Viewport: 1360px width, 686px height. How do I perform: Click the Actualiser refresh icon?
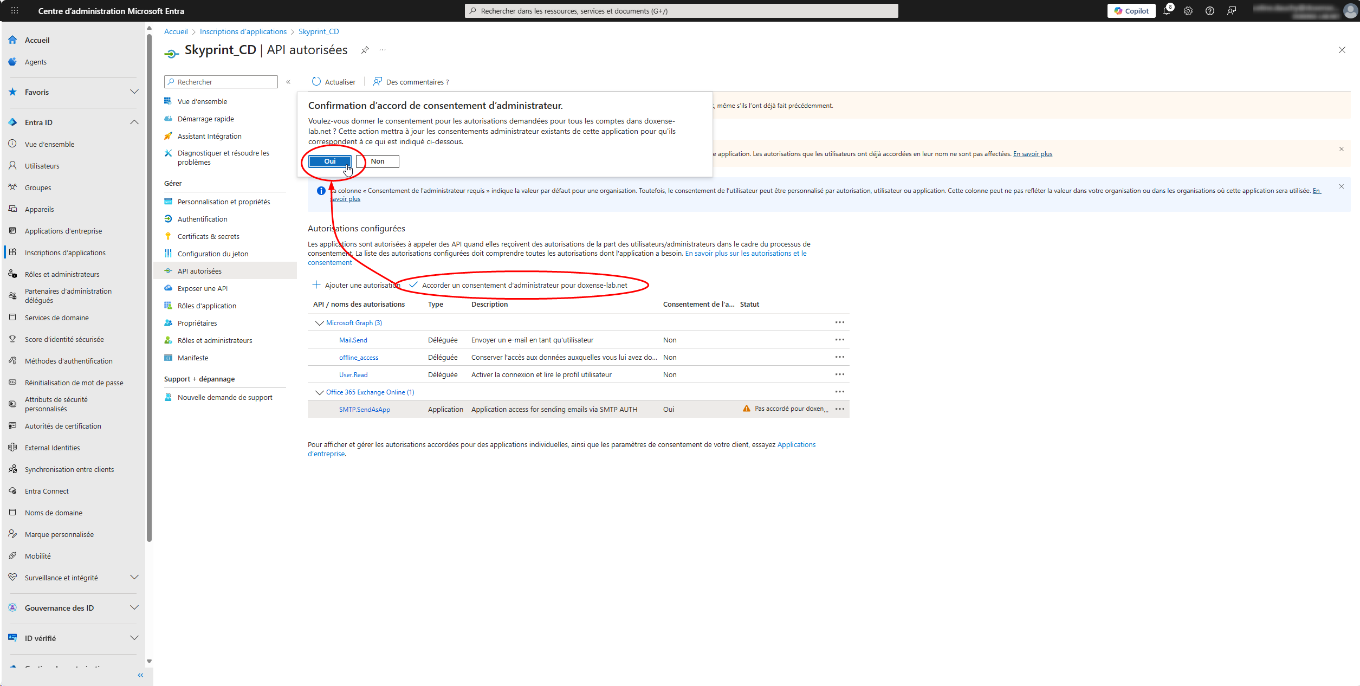[x=316, y=82]
